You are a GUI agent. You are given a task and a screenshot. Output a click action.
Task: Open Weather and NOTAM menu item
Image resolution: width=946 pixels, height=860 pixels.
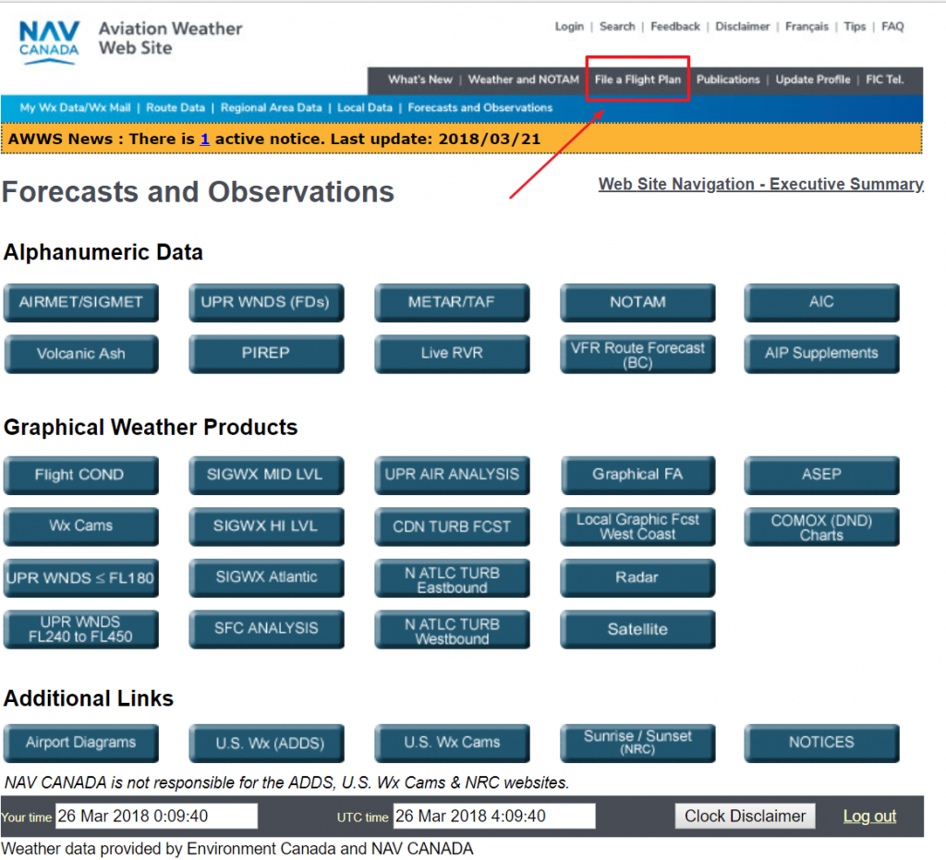[x=523, y=79]
